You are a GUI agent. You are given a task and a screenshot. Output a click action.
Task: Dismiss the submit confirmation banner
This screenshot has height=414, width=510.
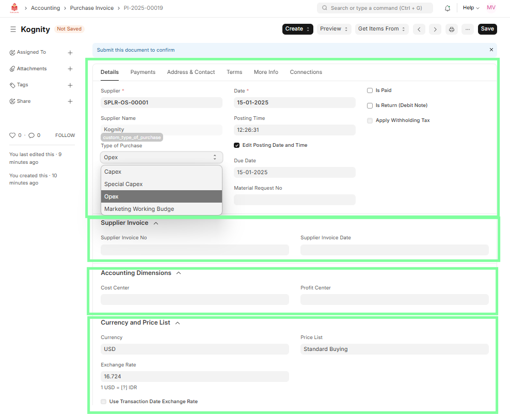[491, 50]
